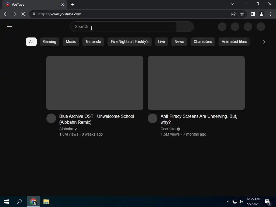Open the YouTube hamburger guide menu
This screenshot has height=207, width=276.
click(10, 27)
